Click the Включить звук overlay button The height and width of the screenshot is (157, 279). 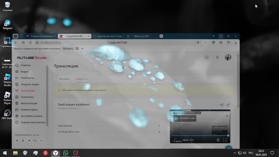click(185, 118)
